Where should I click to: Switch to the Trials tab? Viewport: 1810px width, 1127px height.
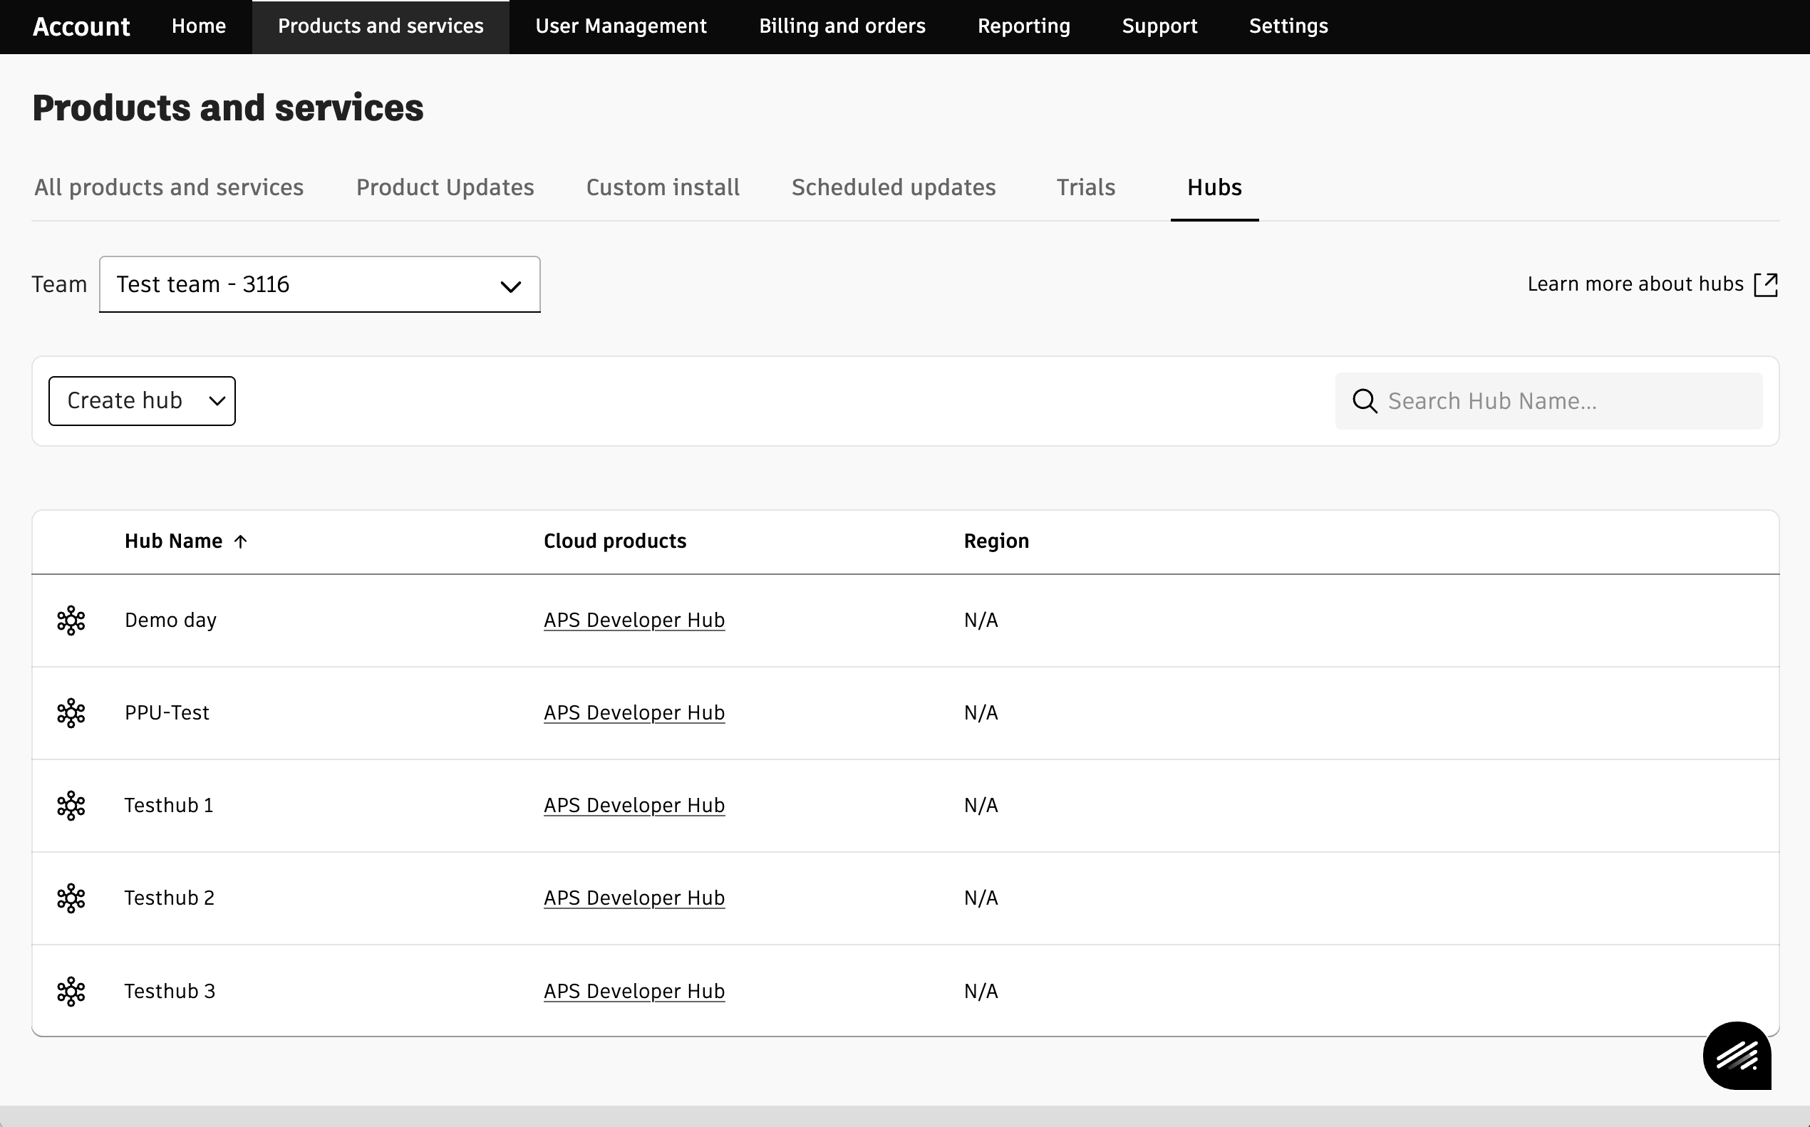pyautogui.click(x=1085, y=187)
